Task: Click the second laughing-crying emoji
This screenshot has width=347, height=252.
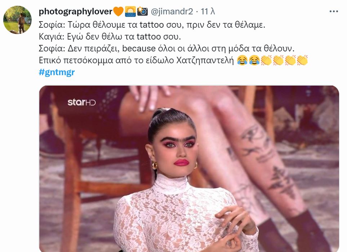Action: tap(254, 60)
